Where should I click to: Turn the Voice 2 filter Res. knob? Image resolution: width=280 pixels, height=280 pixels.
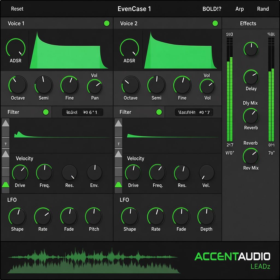pos(182,173)
